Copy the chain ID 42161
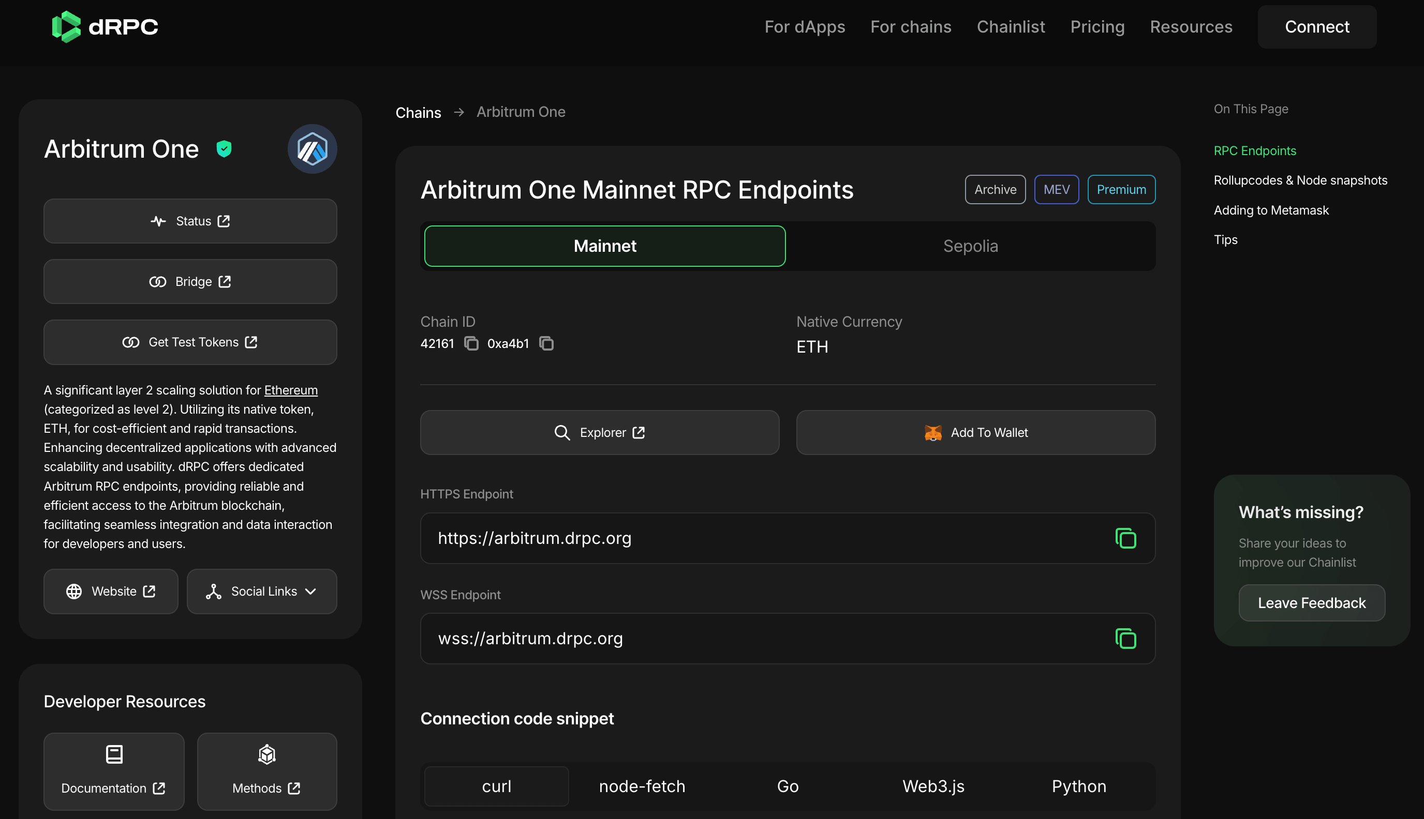Viewport: 1424px width, 819px height. (x=471, y=344)
